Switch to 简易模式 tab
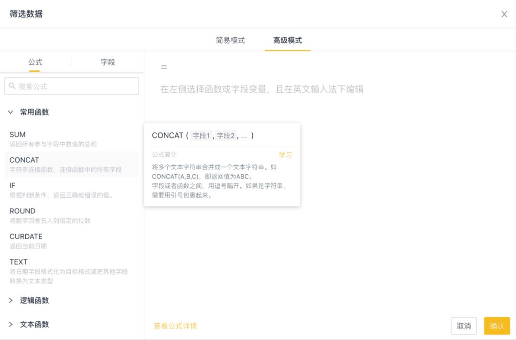Viewport: 516px width, 340px height. point(230,40)
